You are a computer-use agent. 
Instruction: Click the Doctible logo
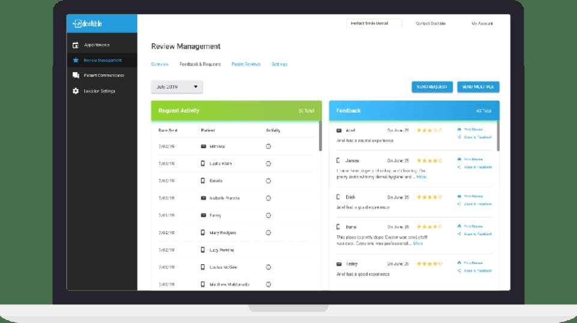pyautogui.click(x=87, y=23)
